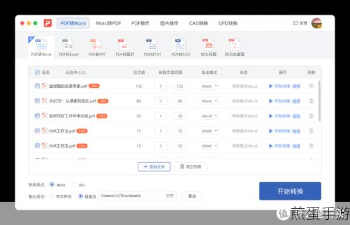350x225 pixels.
Task: Open the Word output format dropdown for 20-page file
Action: (x=209, y=116)
